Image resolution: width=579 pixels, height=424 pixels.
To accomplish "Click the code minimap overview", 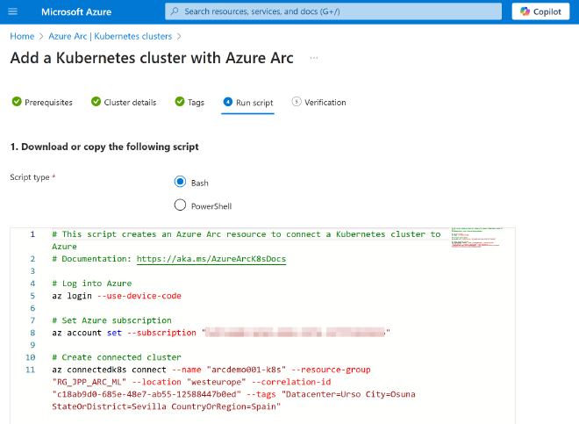I will (x=476, y=237).
